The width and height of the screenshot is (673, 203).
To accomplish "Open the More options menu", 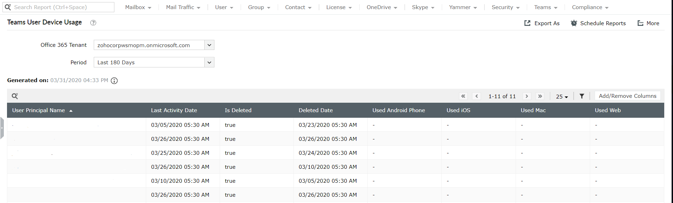I will click(648, 23).
